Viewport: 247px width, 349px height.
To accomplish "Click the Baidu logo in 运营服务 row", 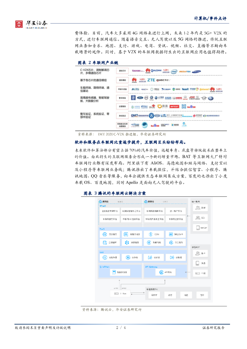I will (191, 107).
